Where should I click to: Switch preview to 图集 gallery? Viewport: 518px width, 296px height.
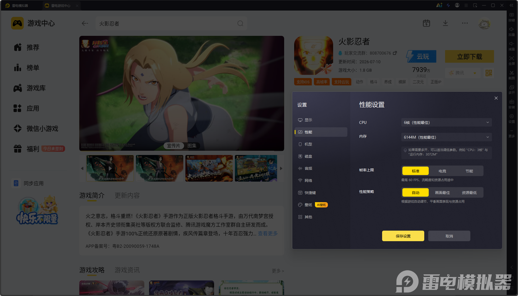[x=192, y=146]
